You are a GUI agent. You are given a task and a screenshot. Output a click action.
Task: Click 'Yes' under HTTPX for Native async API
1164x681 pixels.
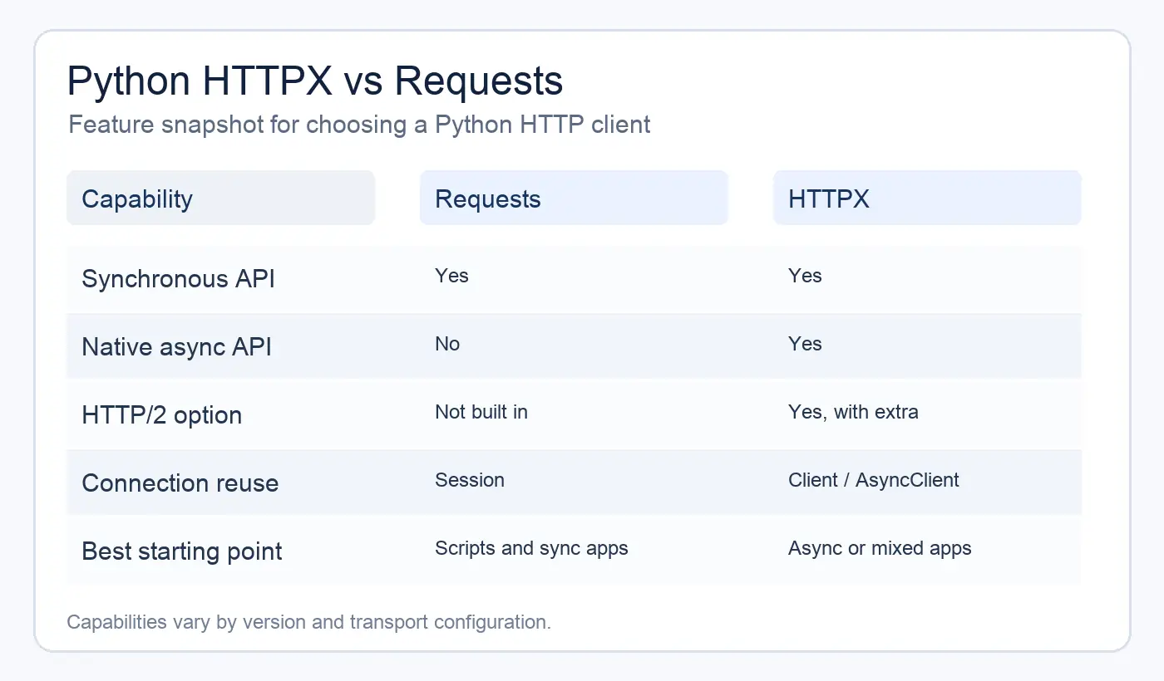click(805, 344)
